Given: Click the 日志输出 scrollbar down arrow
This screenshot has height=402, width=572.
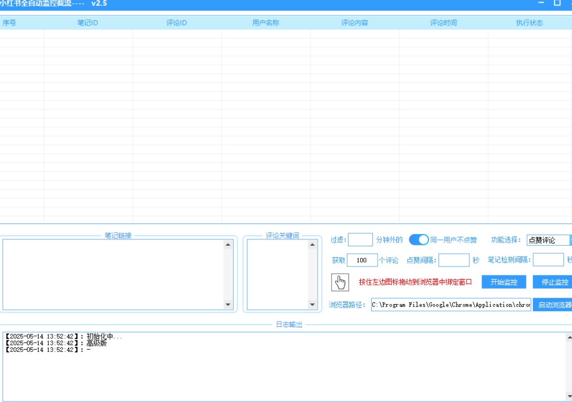Looking at the screenshot, I should pos(569,396).
